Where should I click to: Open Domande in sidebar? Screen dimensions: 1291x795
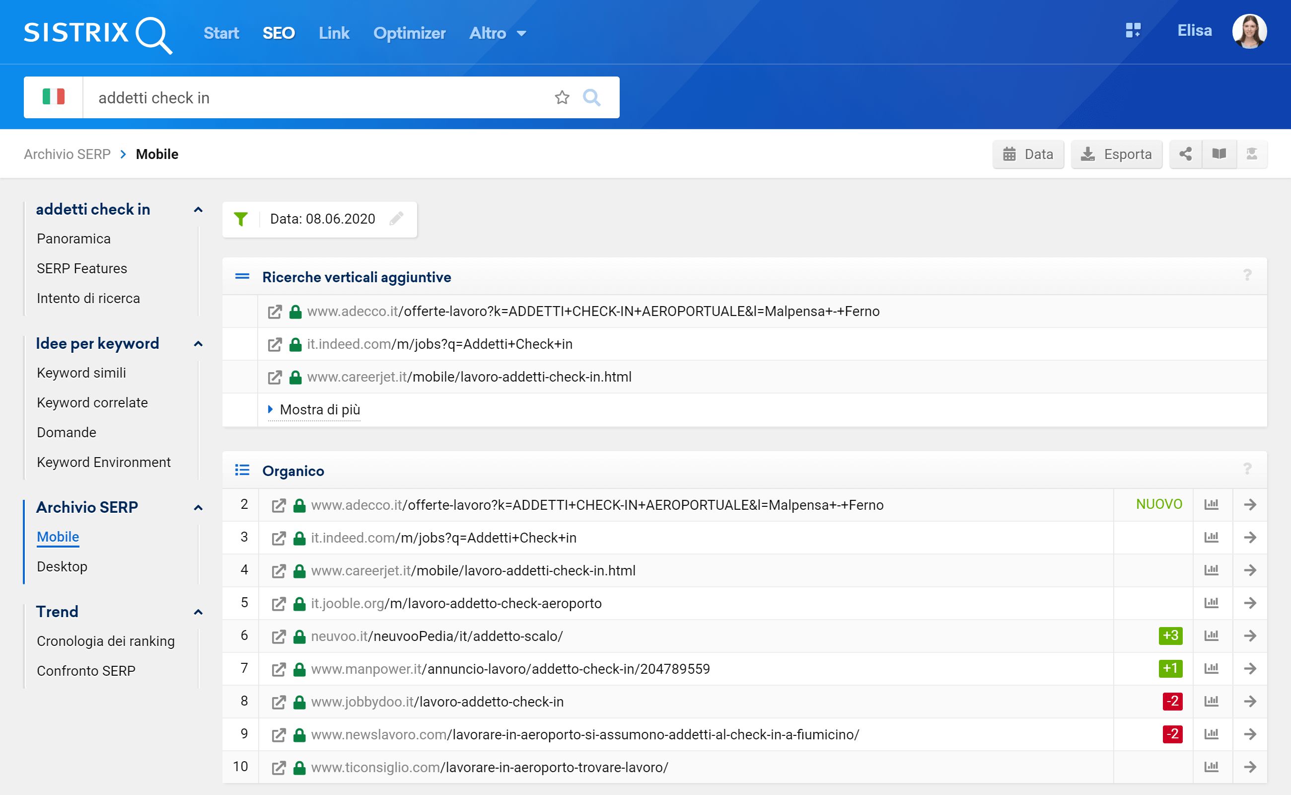(67, 433)
